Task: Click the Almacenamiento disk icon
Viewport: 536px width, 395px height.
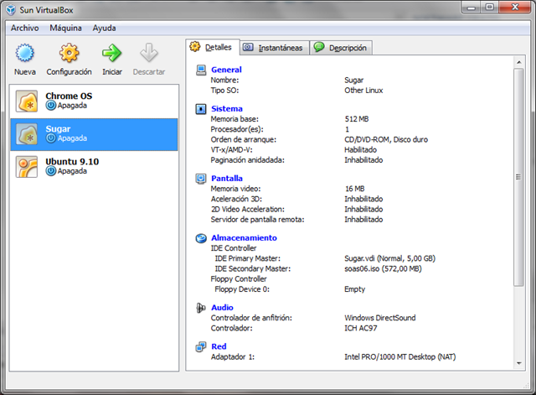Action: click(x=201, y=238)
